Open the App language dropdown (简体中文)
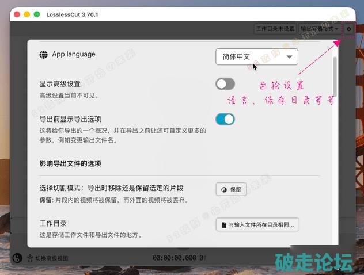Screen dimensions: 364x275 [257, 56]
